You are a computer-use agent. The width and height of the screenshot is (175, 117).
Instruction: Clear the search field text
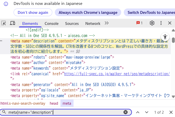tap(126, 112)
